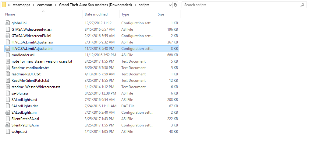
Task: Open the address bar history dropdown
Action: point(170,5)
